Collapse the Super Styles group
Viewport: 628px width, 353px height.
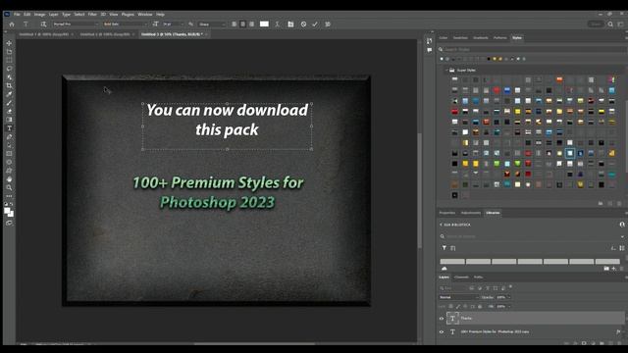coord(447,70)
